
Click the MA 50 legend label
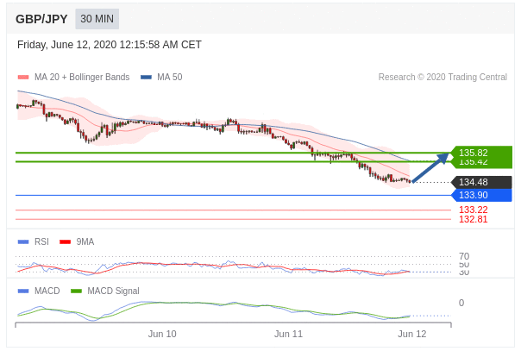[x=170, y=77]
